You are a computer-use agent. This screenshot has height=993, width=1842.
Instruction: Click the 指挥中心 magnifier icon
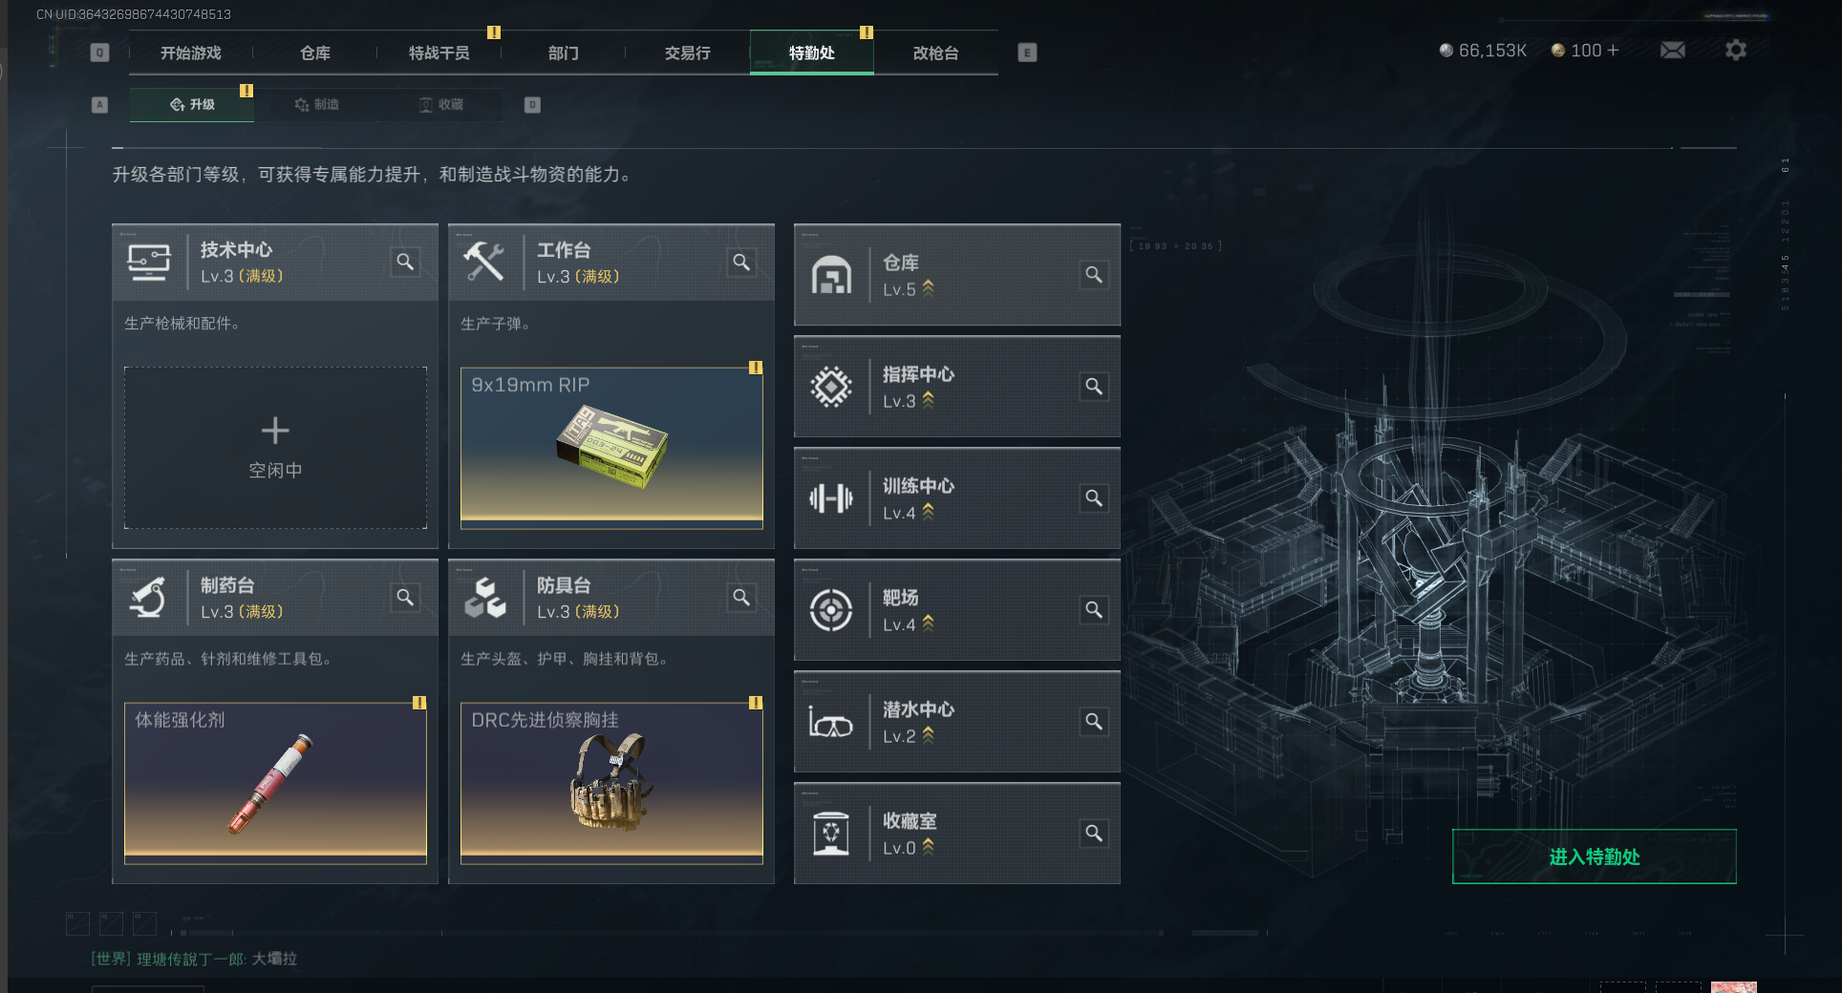click(x=1094, y=387)
